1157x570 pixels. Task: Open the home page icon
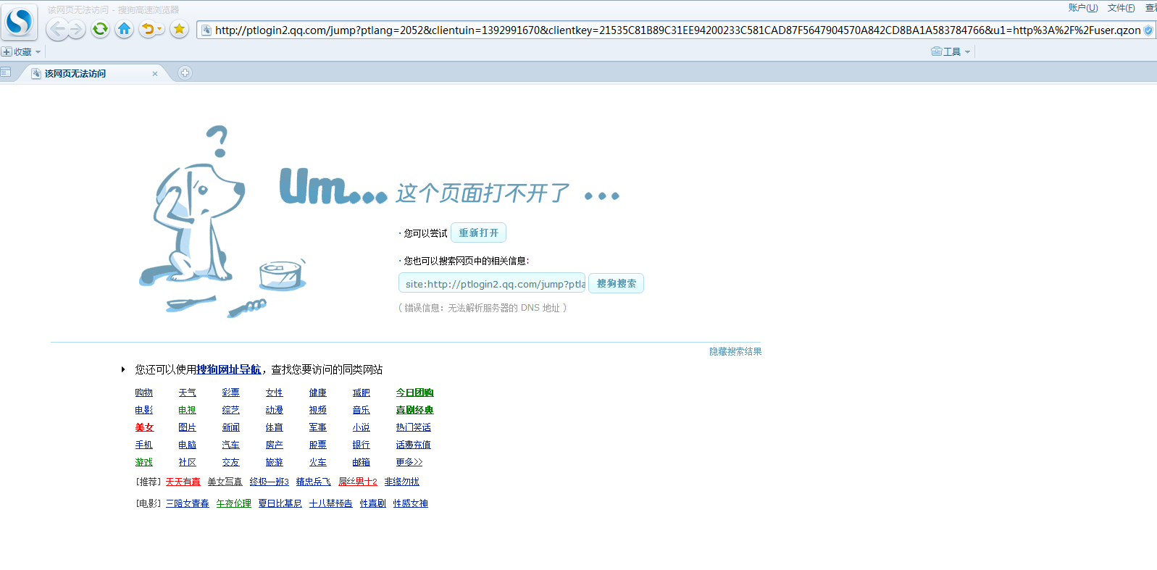pos(124,29)
